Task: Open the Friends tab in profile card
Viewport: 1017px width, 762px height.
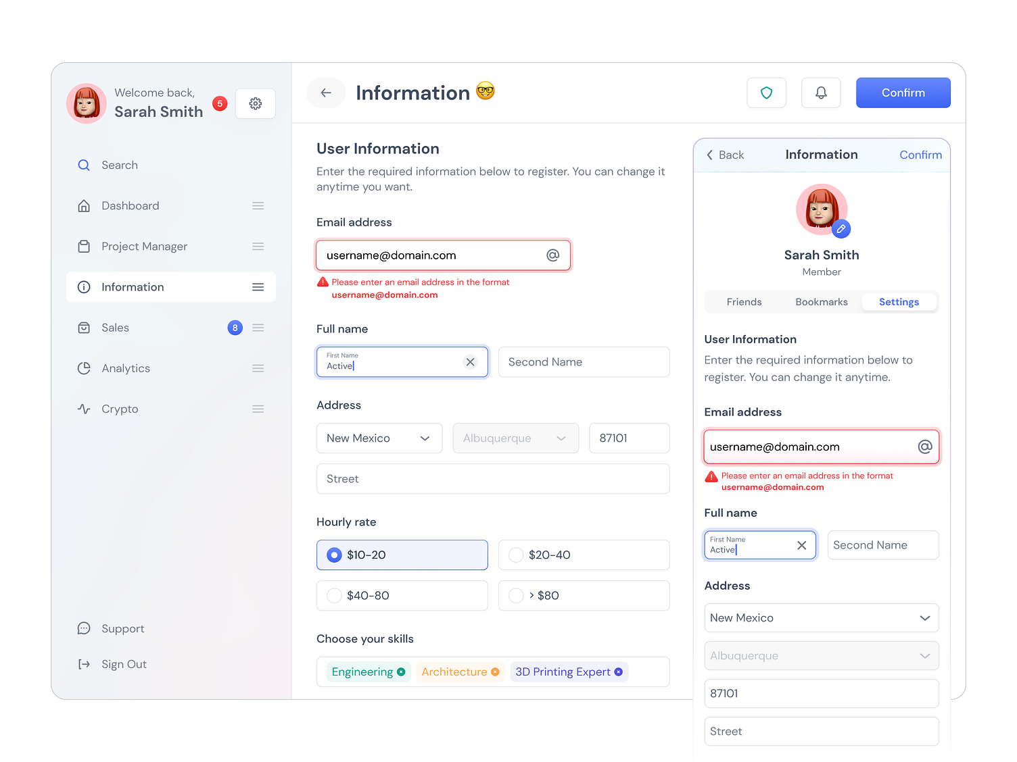Action: (x=744, y=302)
